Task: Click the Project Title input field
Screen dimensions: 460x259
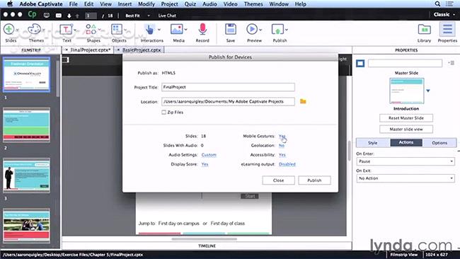Action: [228, 87]
